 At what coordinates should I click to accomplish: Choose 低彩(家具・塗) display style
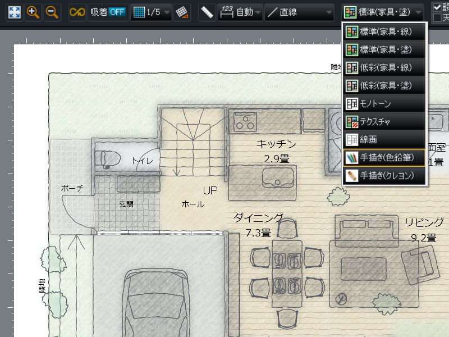pyautogui.click(x=385, y=86)
